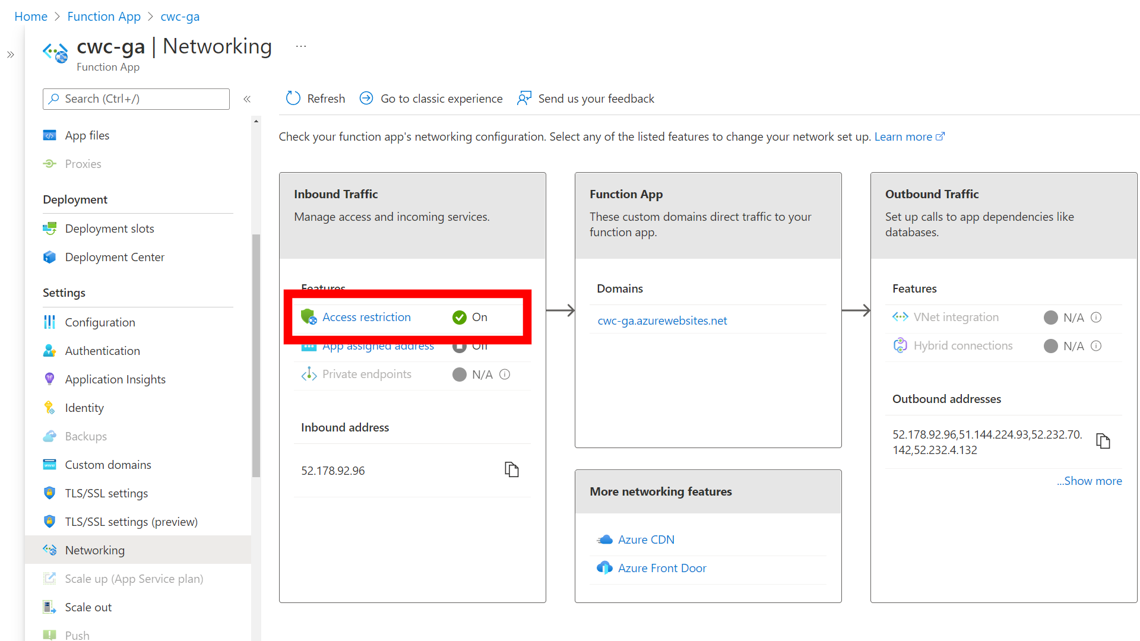Copy the inbound address 52.178.92.96
1140x641 pixels.
(511, 469)
